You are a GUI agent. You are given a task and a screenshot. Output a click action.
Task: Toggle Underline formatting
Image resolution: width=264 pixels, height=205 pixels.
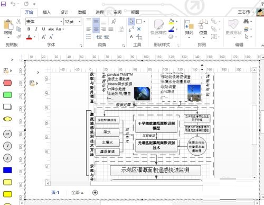[x=43, y=29]
